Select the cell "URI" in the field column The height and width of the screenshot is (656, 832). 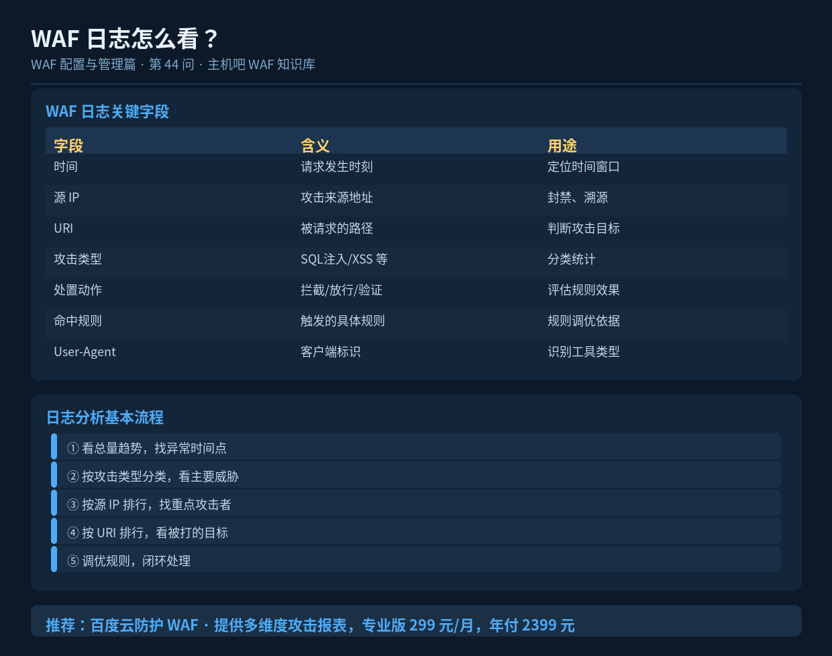coord(64,228)
